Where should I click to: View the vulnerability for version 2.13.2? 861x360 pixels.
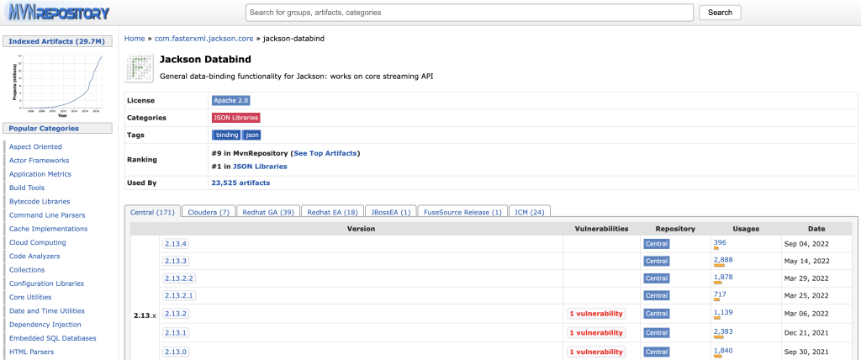point(596,313)
